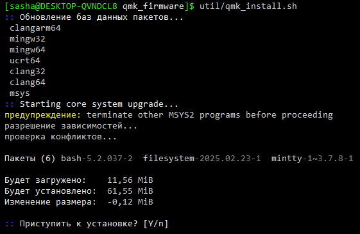Click the 61,55 MiB installed size value
The height and width of the screenshot is (234, 360).
point(130,191)
